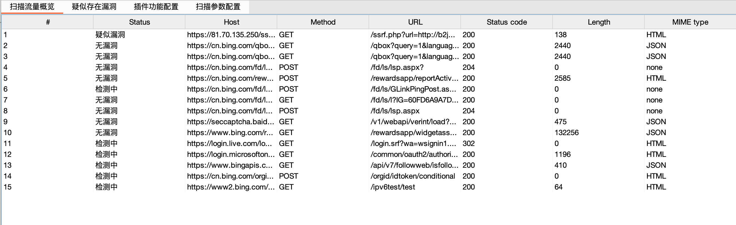
Task: Click the Host column header
Action: (231, 22)
